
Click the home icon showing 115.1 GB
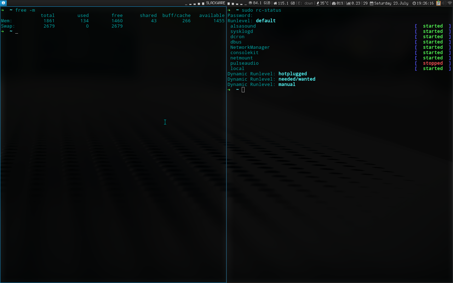[275, 3]
